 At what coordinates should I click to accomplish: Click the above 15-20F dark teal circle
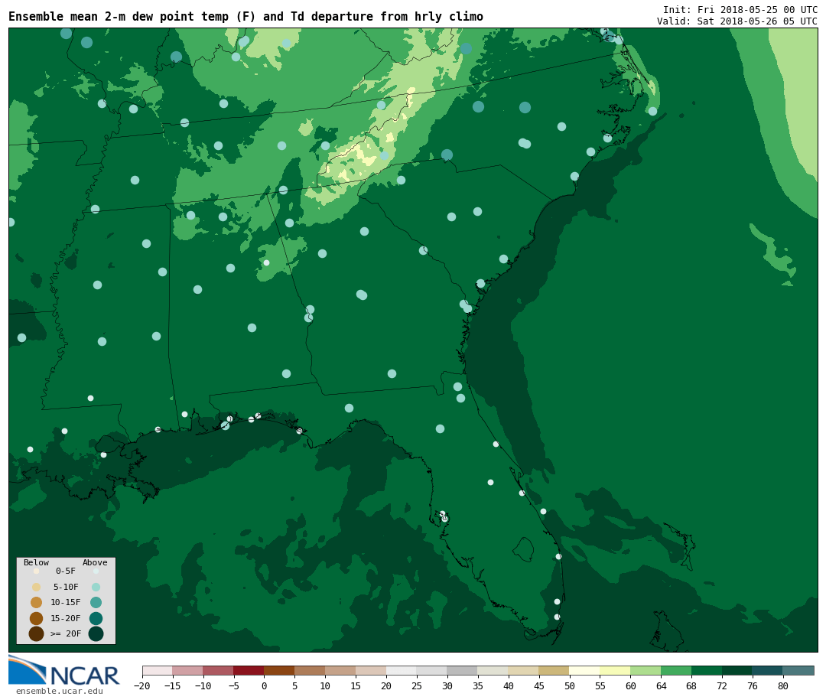(x=96, y=618)
